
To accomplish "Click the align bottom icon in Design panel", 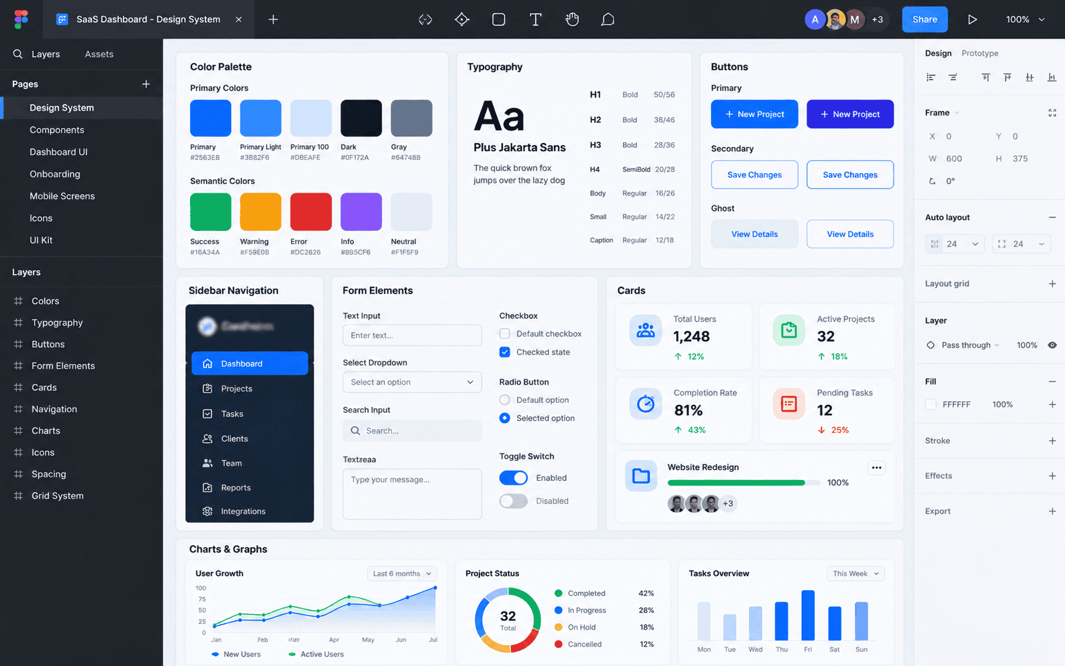I will click(x=1052, y=78).
